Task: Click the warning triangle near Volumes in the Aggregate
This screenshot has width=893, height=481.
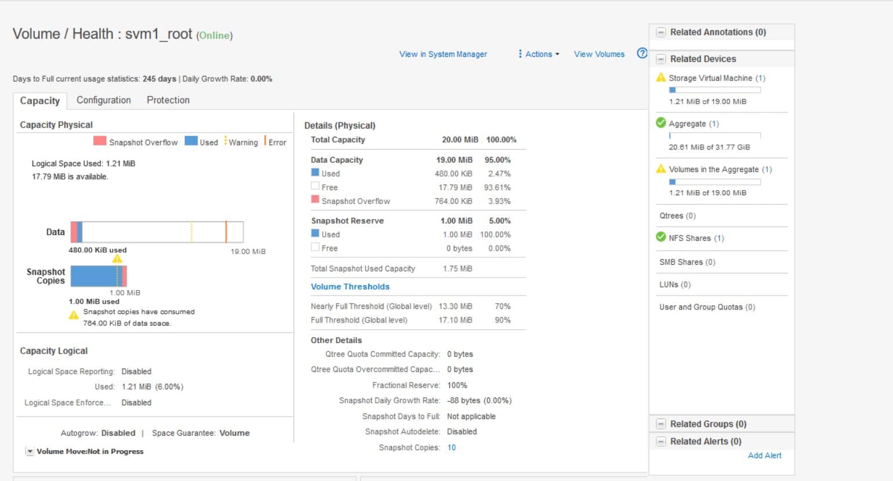Action: (662, 169)
